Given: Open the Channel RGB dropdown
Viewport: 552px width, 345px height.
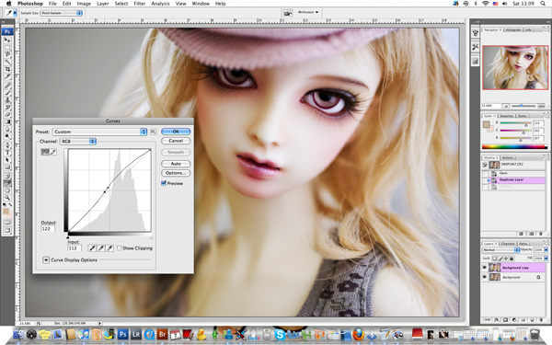Looking at the screenshot, I should (x=78, y=141).
